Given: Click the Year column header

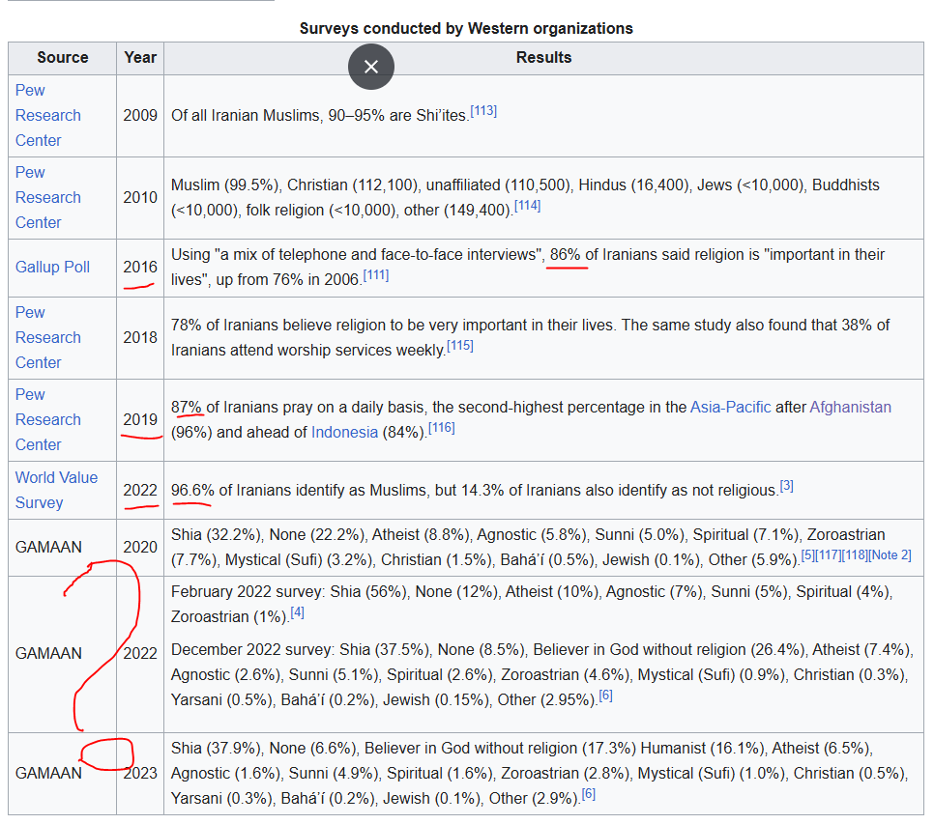Looking at the screenshot, I should coord(140,58).
